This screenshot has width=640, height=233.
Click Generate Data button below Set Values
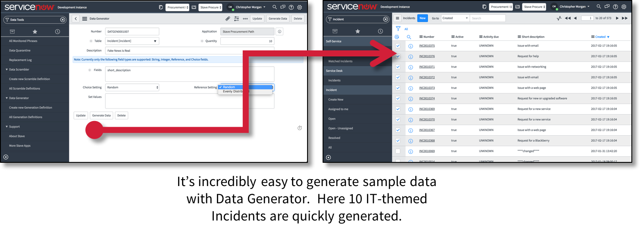[101, 115]
